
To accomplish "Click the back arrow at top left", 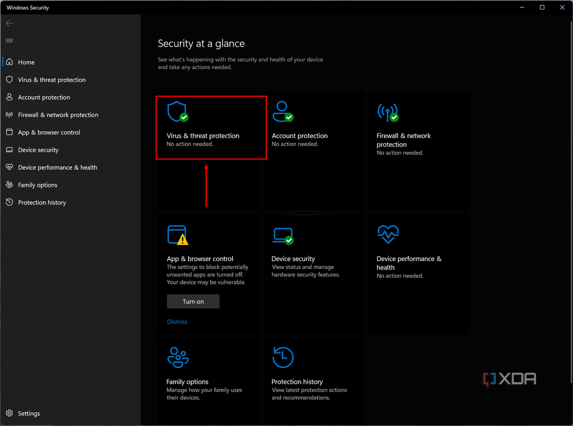I will (x=9, y=23).
